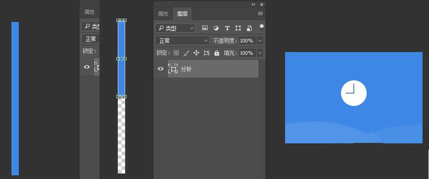Lock all with padlock icon
429x179 pixels.
point(217,53)
